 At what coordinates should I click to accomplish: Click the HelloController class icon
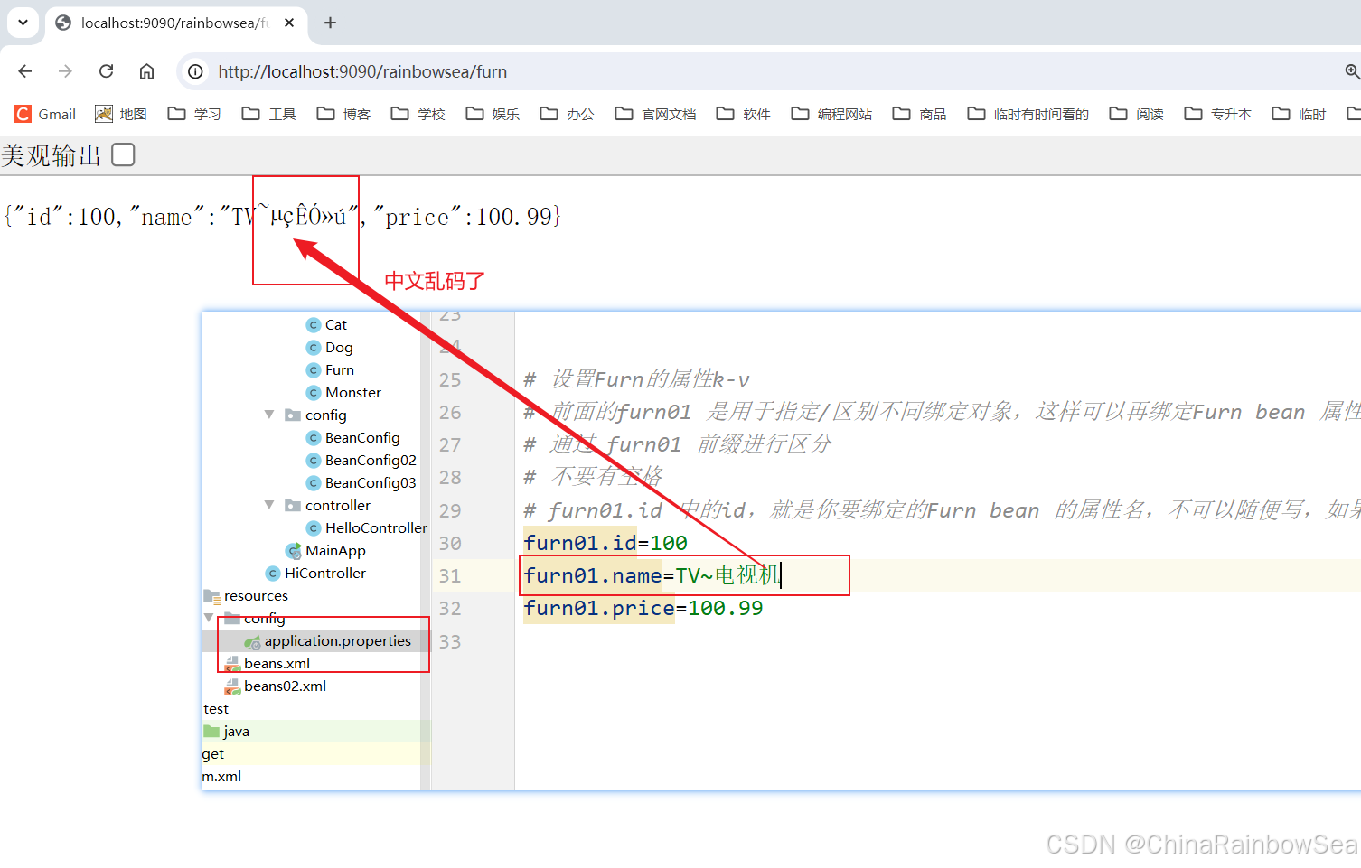tap(314, 528)
